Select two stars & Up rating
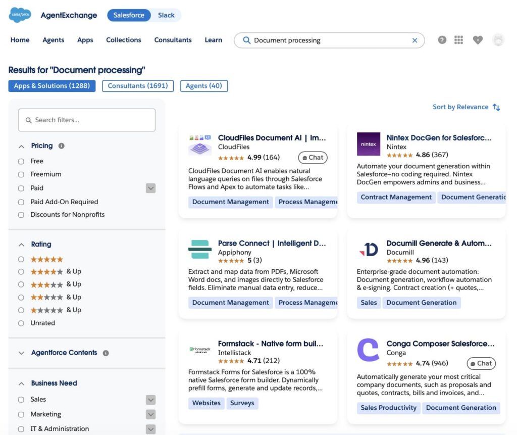Screen dimensions: 517x435 [21, 298]
